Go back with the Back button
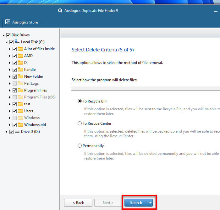 78,203
